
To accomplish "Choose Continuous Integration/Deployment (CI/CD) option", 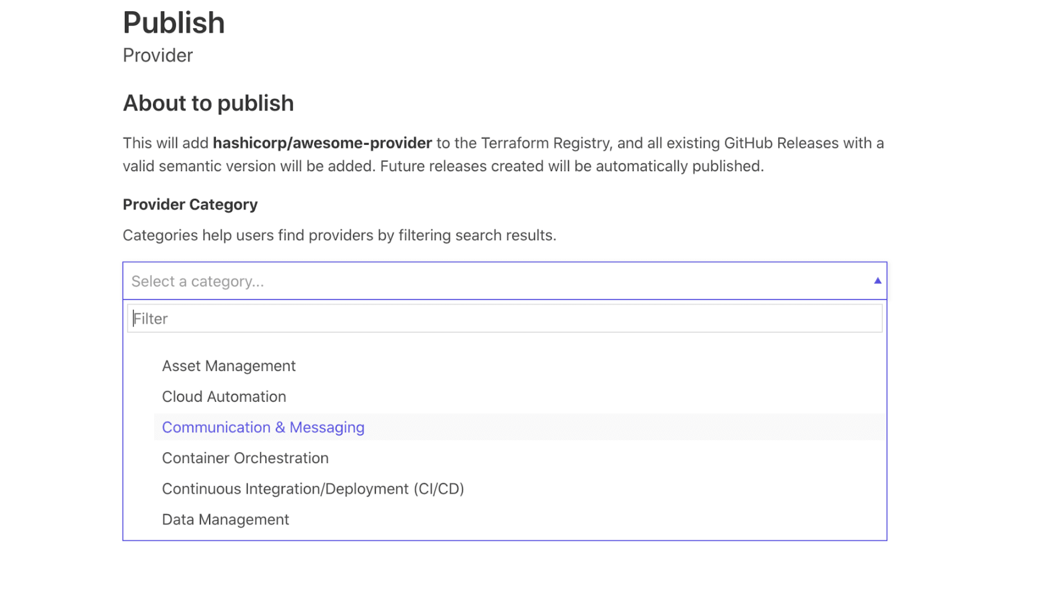I will [312, 489].
